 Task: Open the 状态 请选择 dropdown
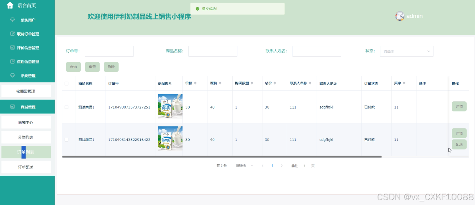coord(407,51)
